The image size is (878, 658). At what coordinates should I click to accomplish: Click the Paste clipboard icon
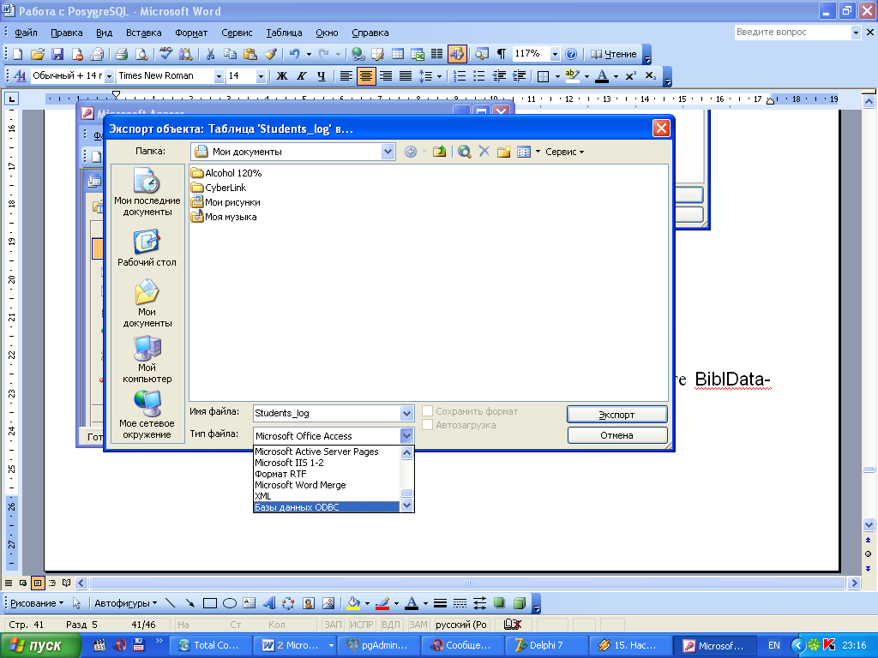250,54
